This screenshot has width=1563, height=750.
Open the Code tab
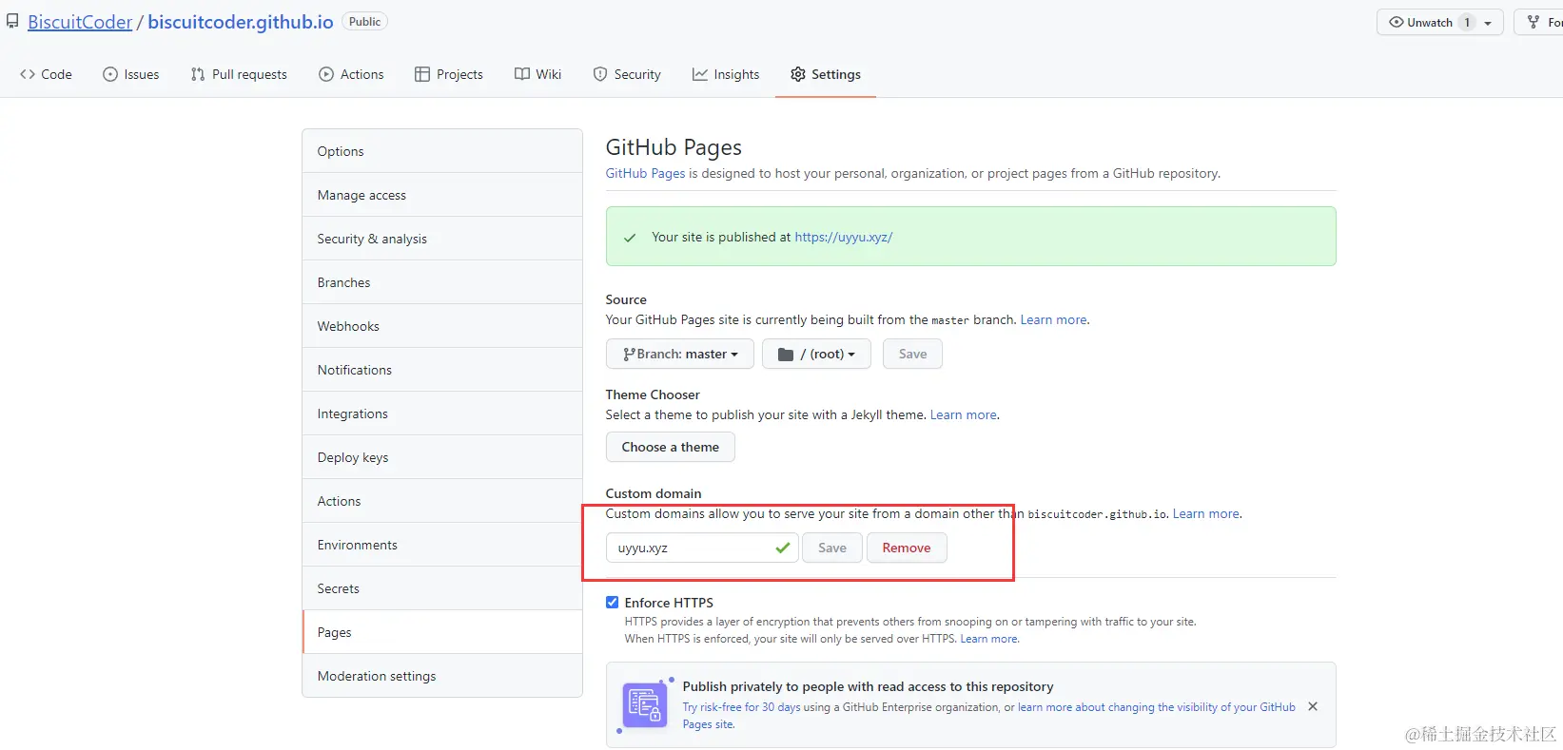point(46,74)
